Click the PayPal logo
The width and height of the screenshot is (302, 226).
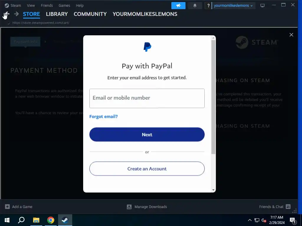[147, 47]
